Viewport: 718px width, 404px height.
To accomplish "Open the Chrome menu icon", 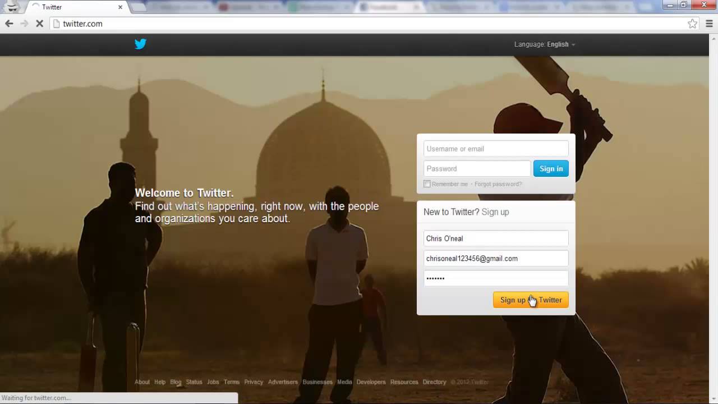I will pos(709,24).
